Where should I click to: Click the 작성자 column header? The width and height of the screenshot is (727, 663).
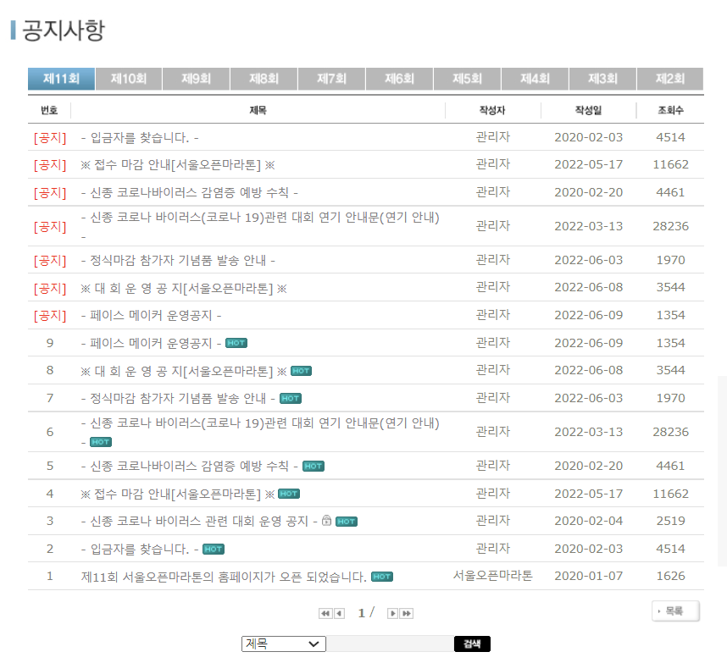[x=492, y=110]
